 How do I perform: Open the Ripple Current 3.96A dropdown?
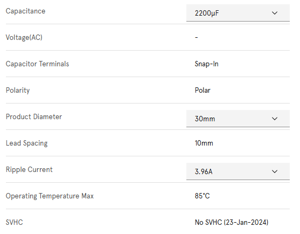(238, 171)
